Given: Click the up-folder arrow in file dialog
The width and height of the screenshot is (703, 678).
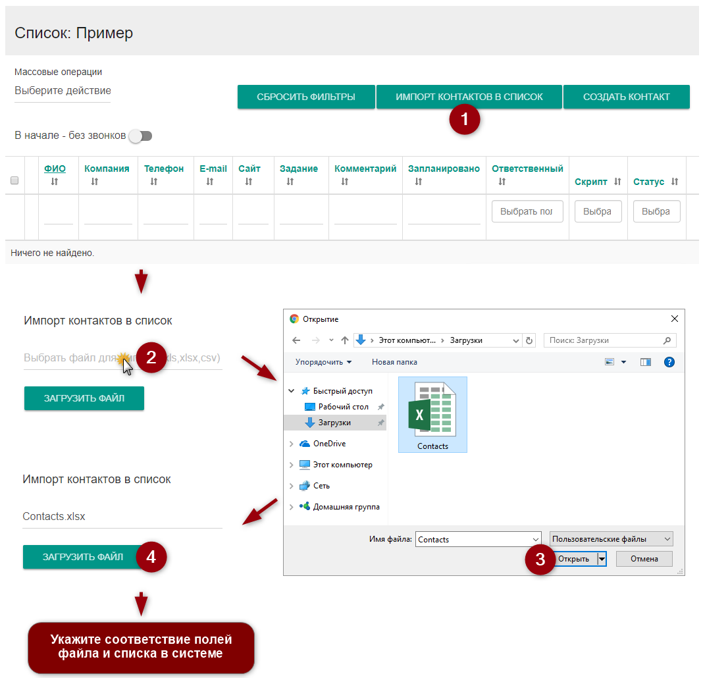Looking at the screenshot, I should click(x=345, y=340).
